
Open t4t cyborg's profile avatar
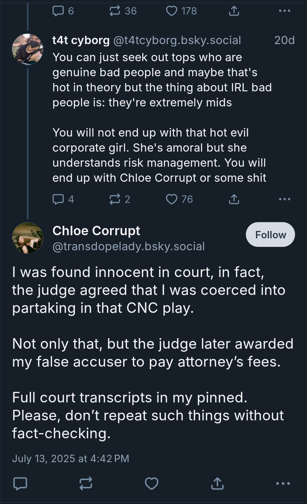pos(28,49)
